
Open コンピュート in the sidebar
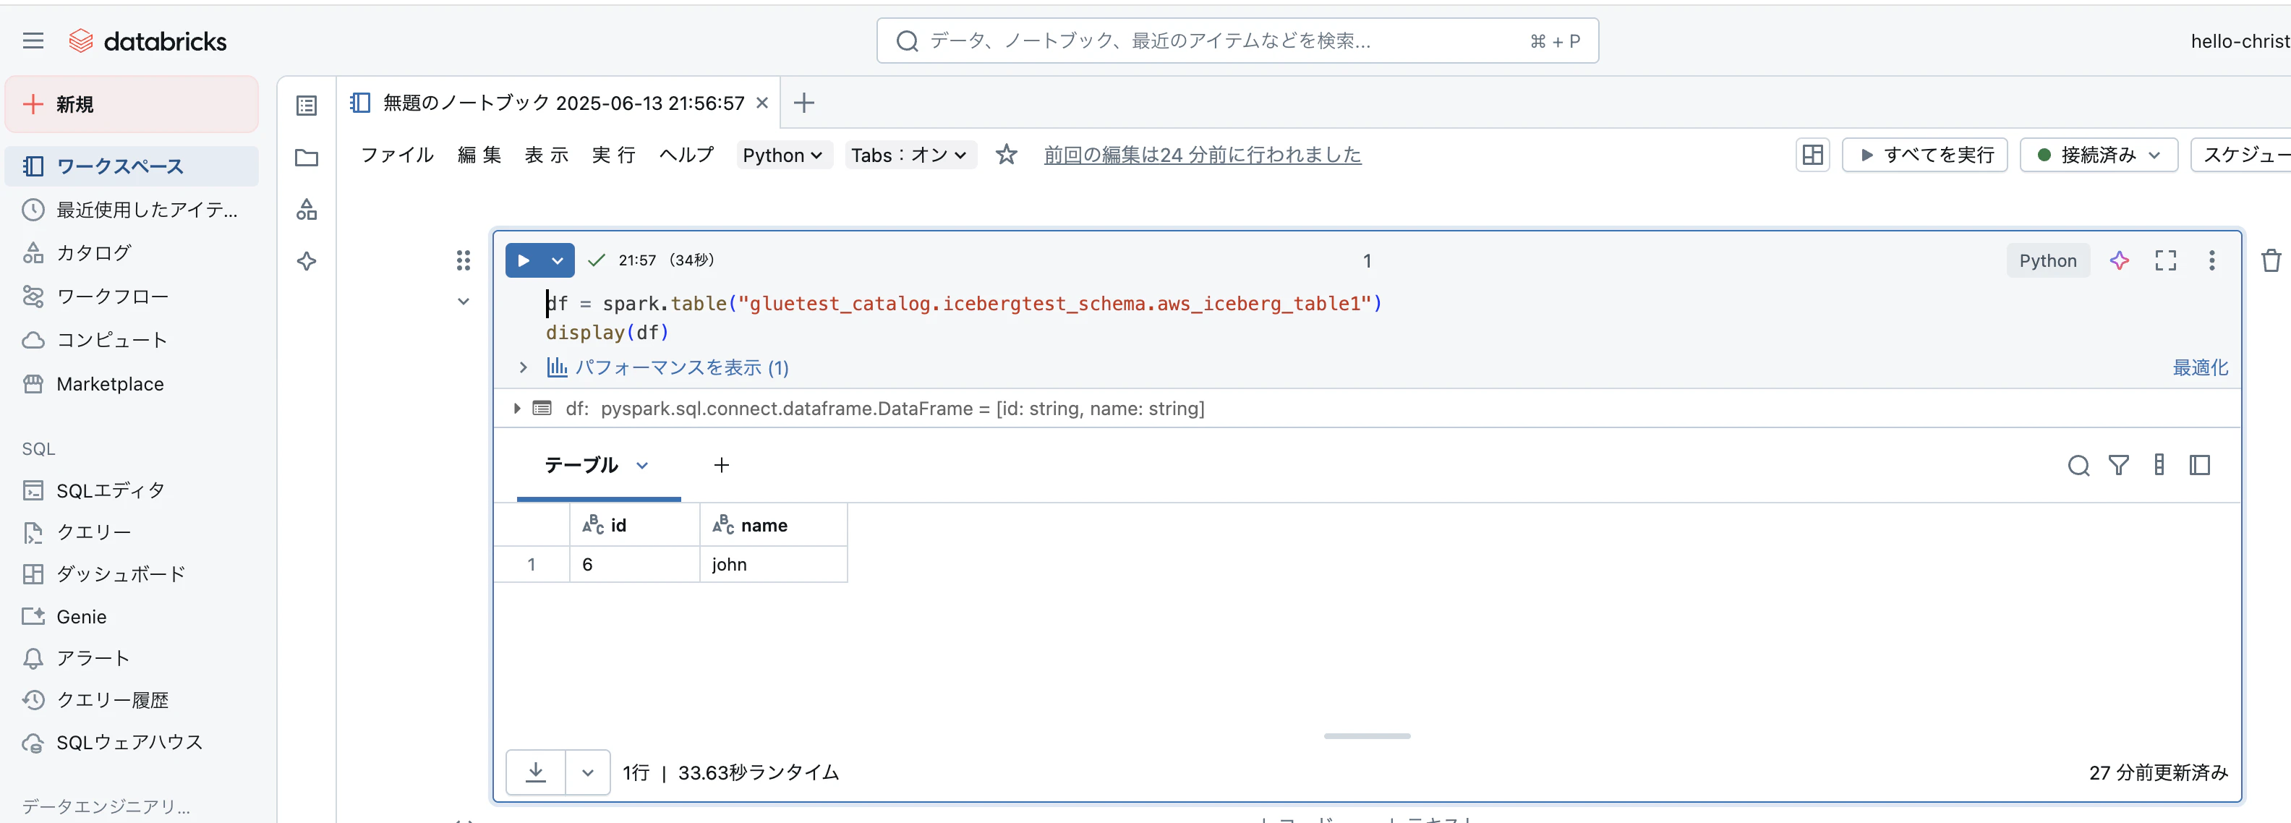(x=132, y=340)
